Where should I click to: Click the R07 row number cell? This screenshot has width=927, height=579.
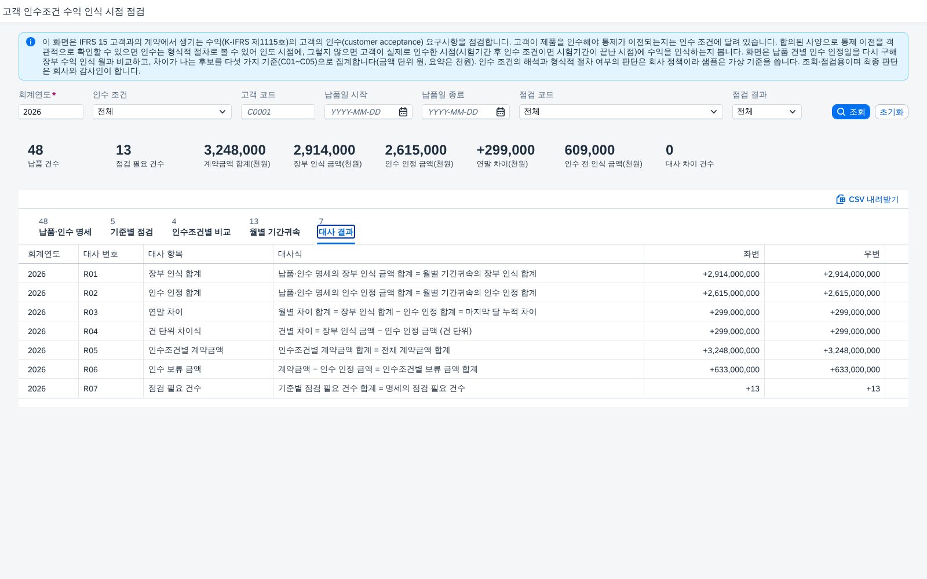(x=111, y=389)
